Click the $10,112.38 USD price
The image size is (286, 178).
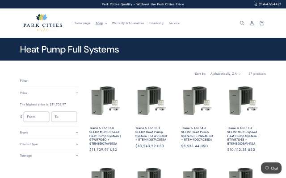coord(241,150)
